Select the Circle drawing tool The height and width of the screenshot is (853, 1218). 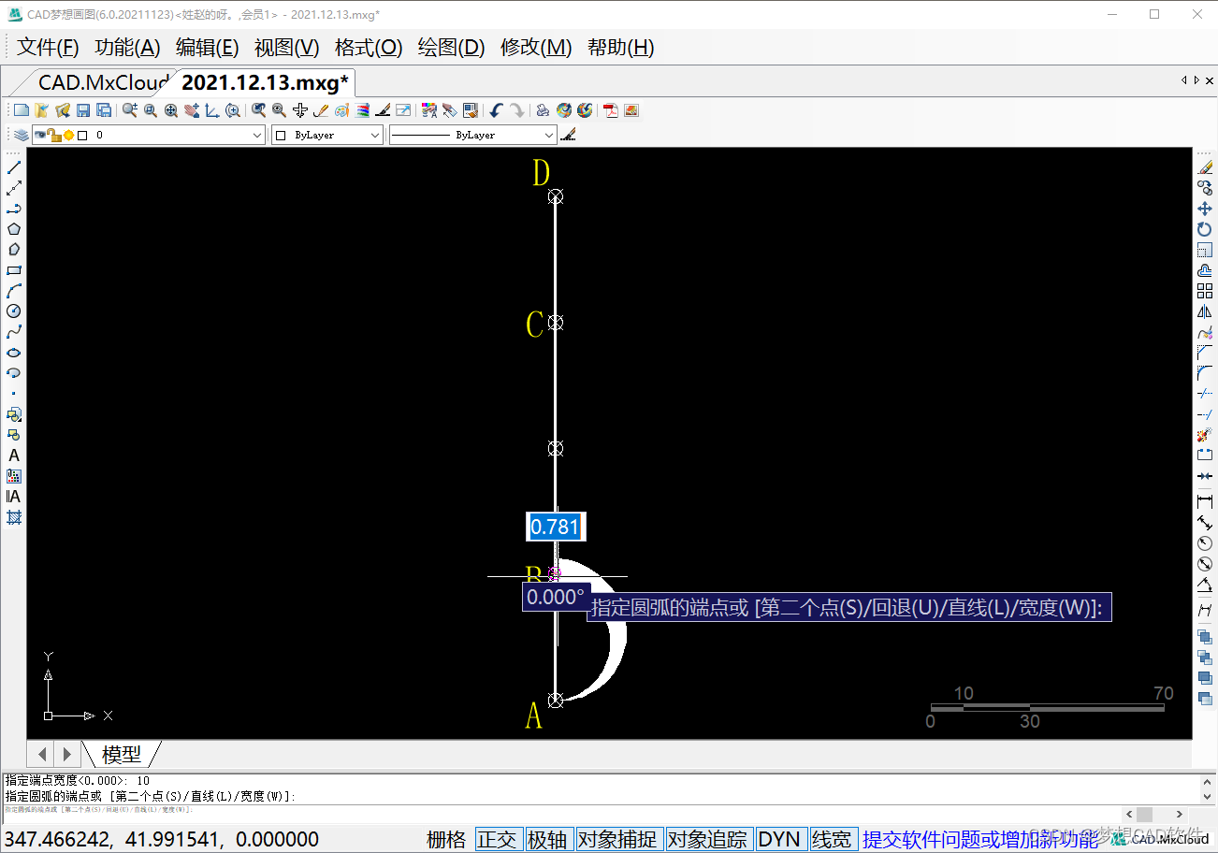pyautogui.click(x=14, y=311)
